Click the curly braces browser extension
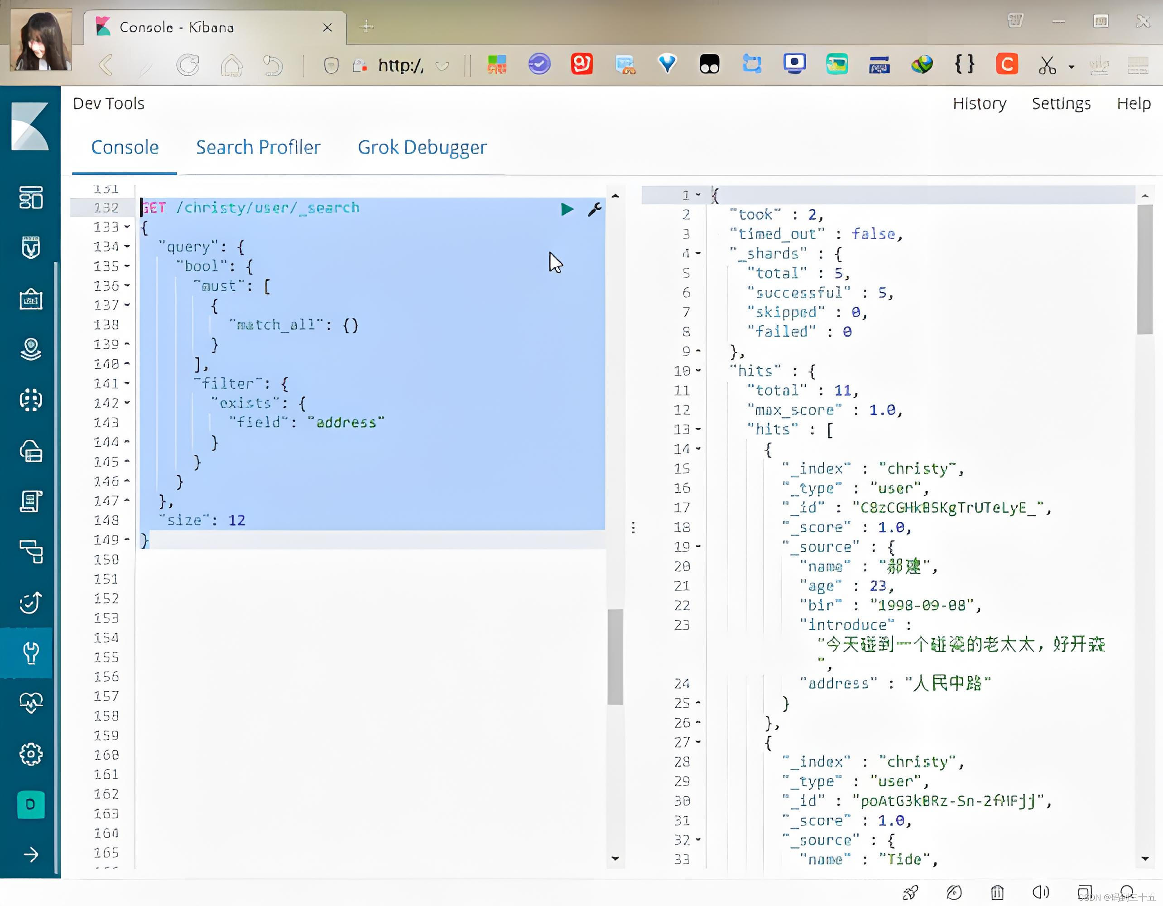The width and height of the screenshot is (1163, 906). pos(964,64)
